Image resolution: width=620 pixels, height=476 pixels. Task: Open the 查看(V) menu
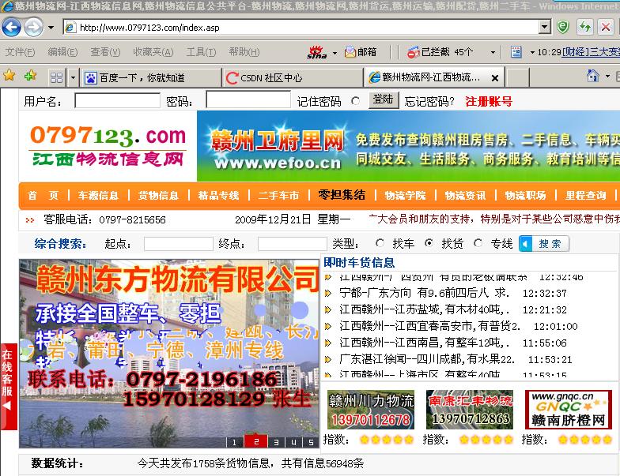[x=105, y=52]
